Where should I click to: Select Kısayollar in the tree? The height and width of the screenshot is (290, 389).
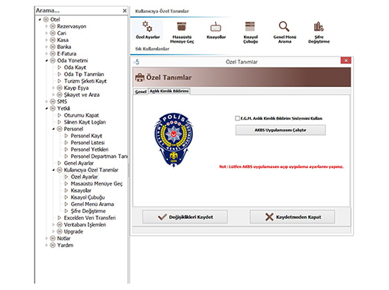(81, 191)
